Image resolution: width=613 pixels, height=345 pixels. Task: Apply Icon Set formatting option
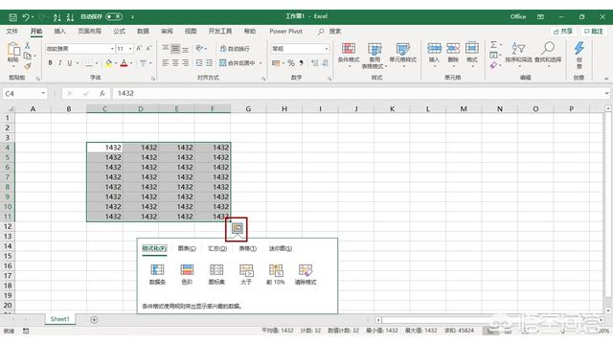click(x=216, y=274)
